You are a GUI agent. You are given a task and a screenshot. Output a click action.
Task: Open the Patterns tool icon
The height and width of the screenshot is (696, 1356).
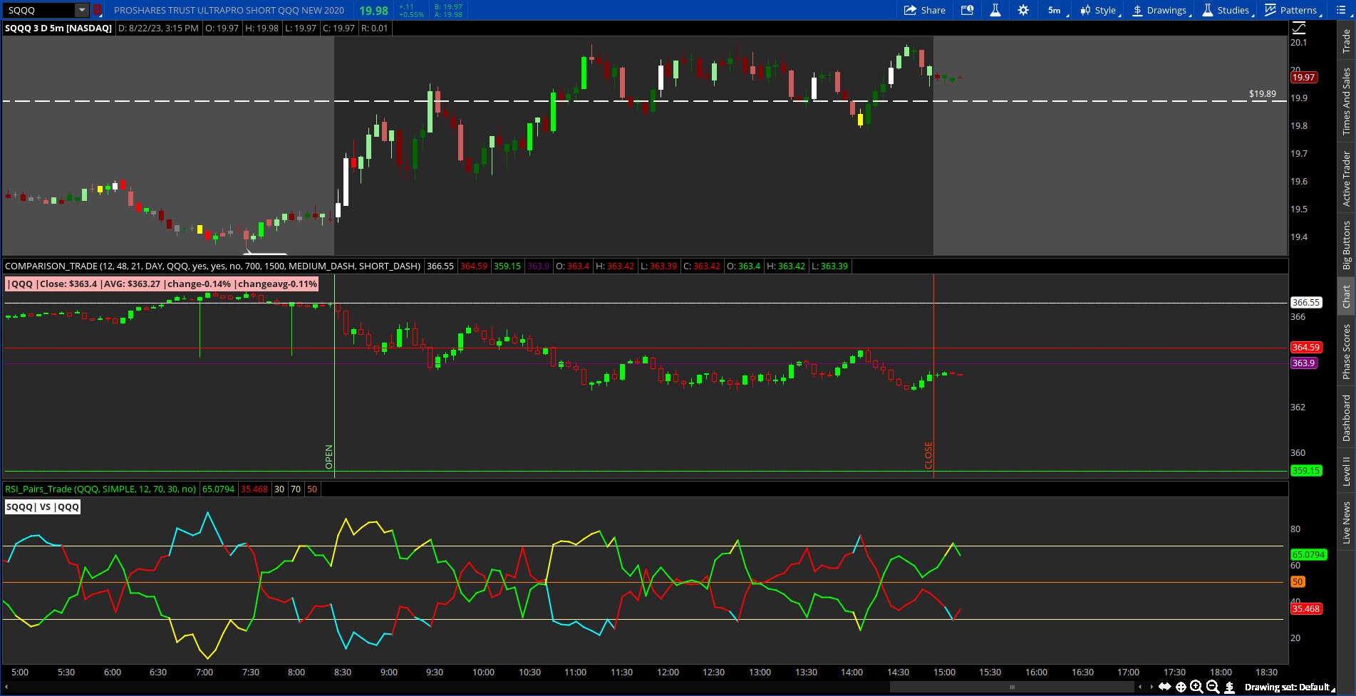coord(1270,10)
